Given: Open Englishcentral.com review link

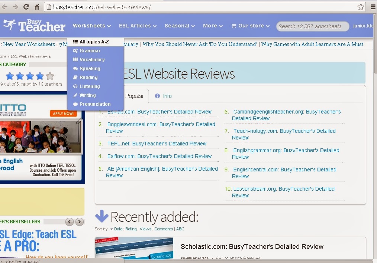Looking at the screenshot, I should (284, 173).
